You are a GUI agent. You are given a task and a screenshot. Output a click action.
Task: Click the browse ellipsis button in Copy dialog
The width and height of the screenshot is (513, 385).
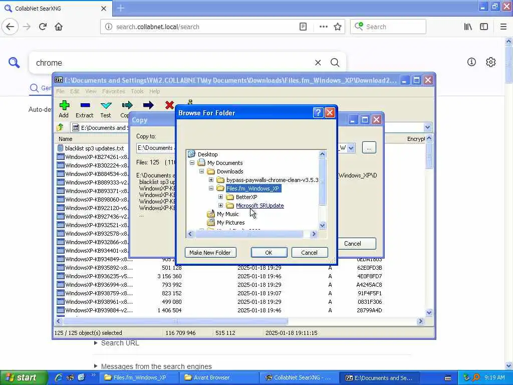click(x=369, y=148)
